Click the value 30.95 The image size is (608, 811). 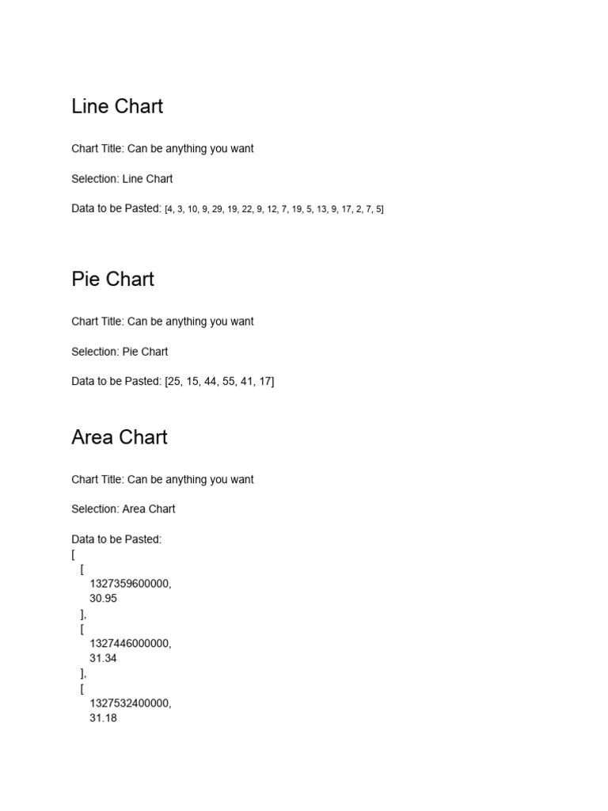click(103, 599)
